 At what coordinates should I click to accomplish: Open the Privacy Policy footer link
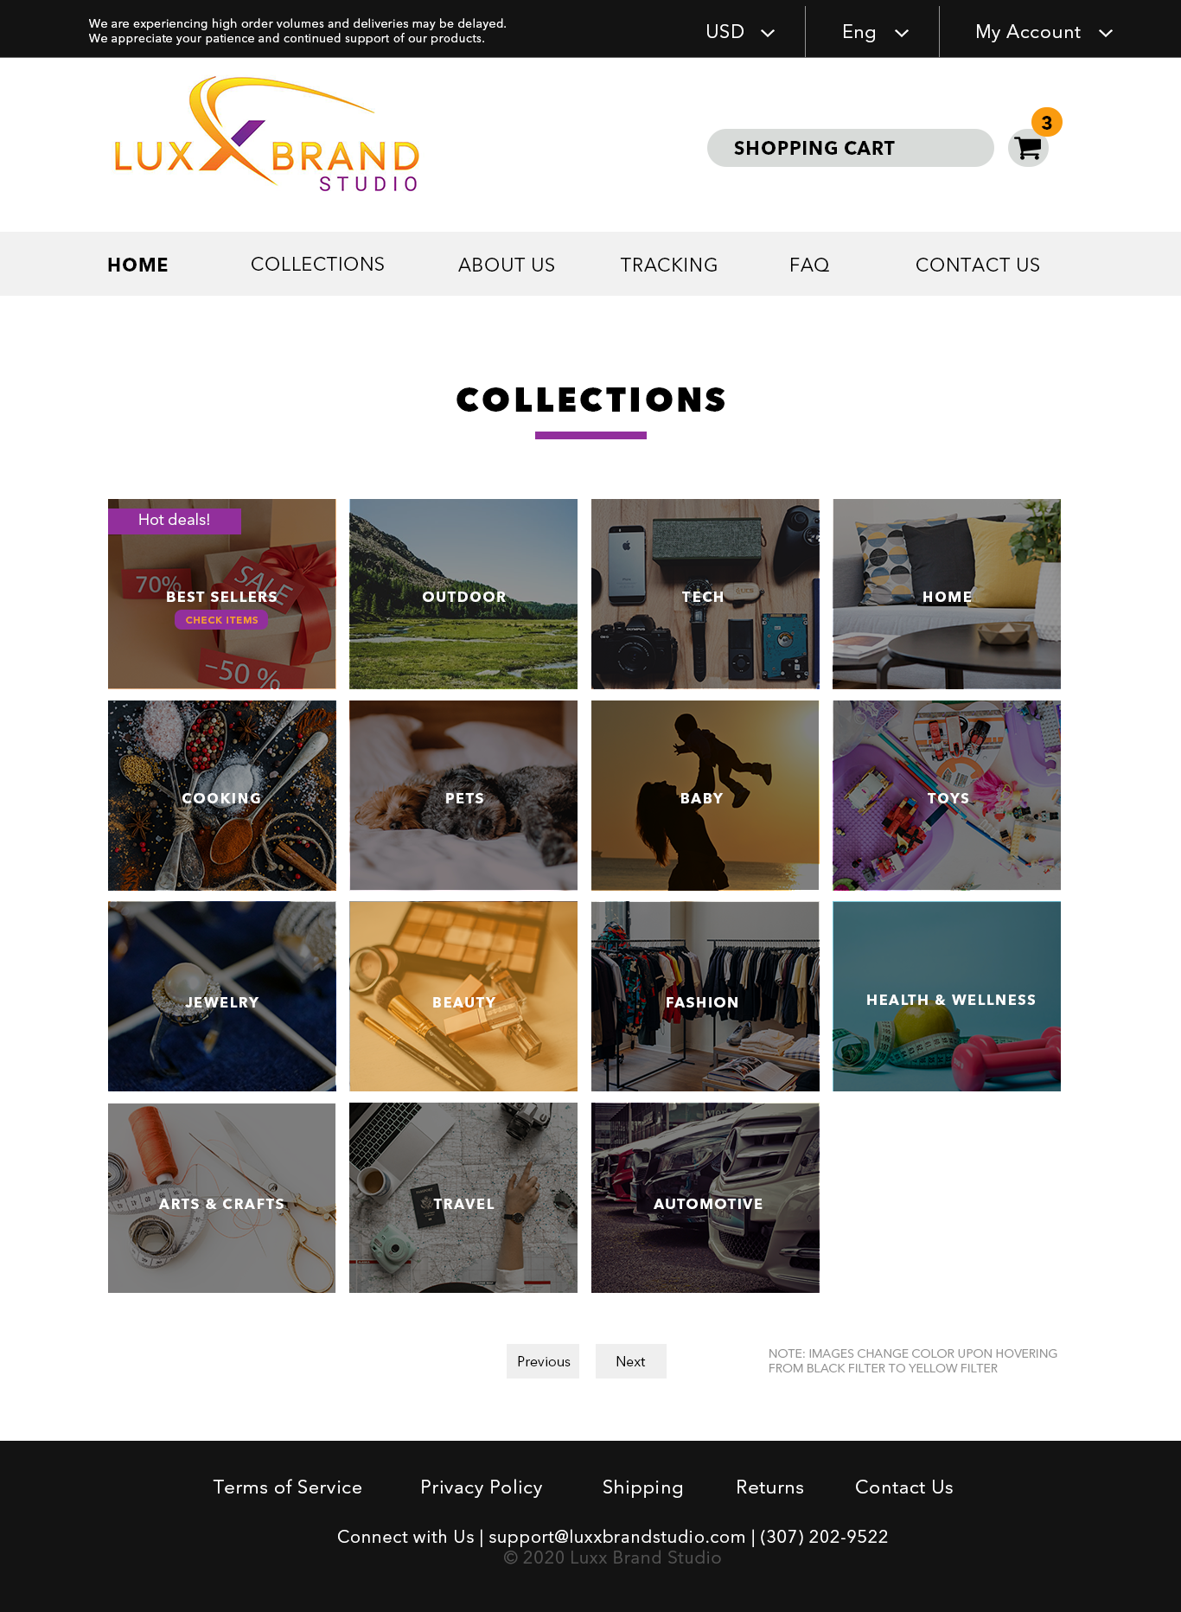coord(482,1487)
